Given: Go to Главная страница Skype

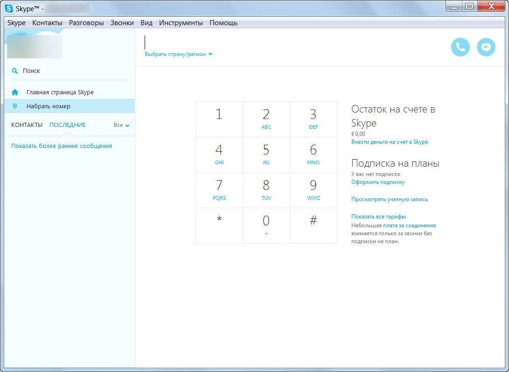Looking at the screenshot, I should click(70, 92).
